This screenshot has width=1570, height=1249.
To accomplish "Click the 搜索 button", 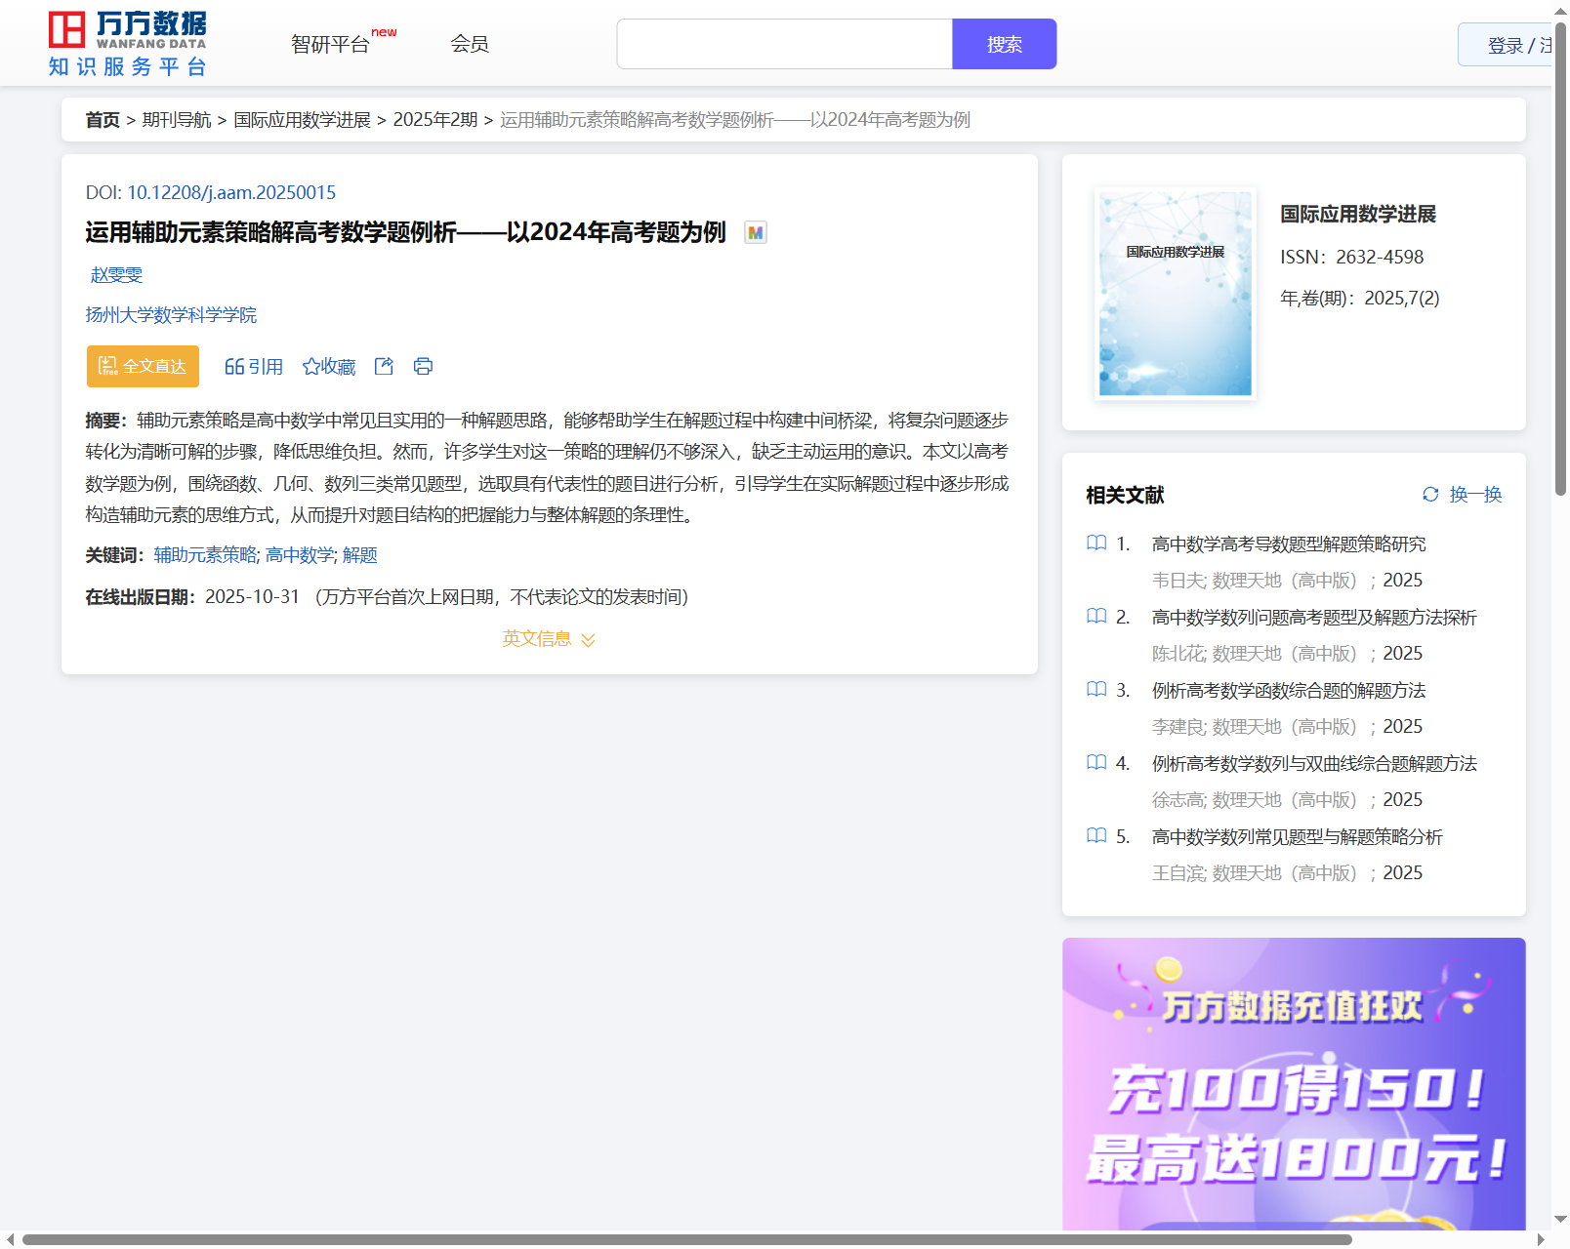I will 1004,44.
